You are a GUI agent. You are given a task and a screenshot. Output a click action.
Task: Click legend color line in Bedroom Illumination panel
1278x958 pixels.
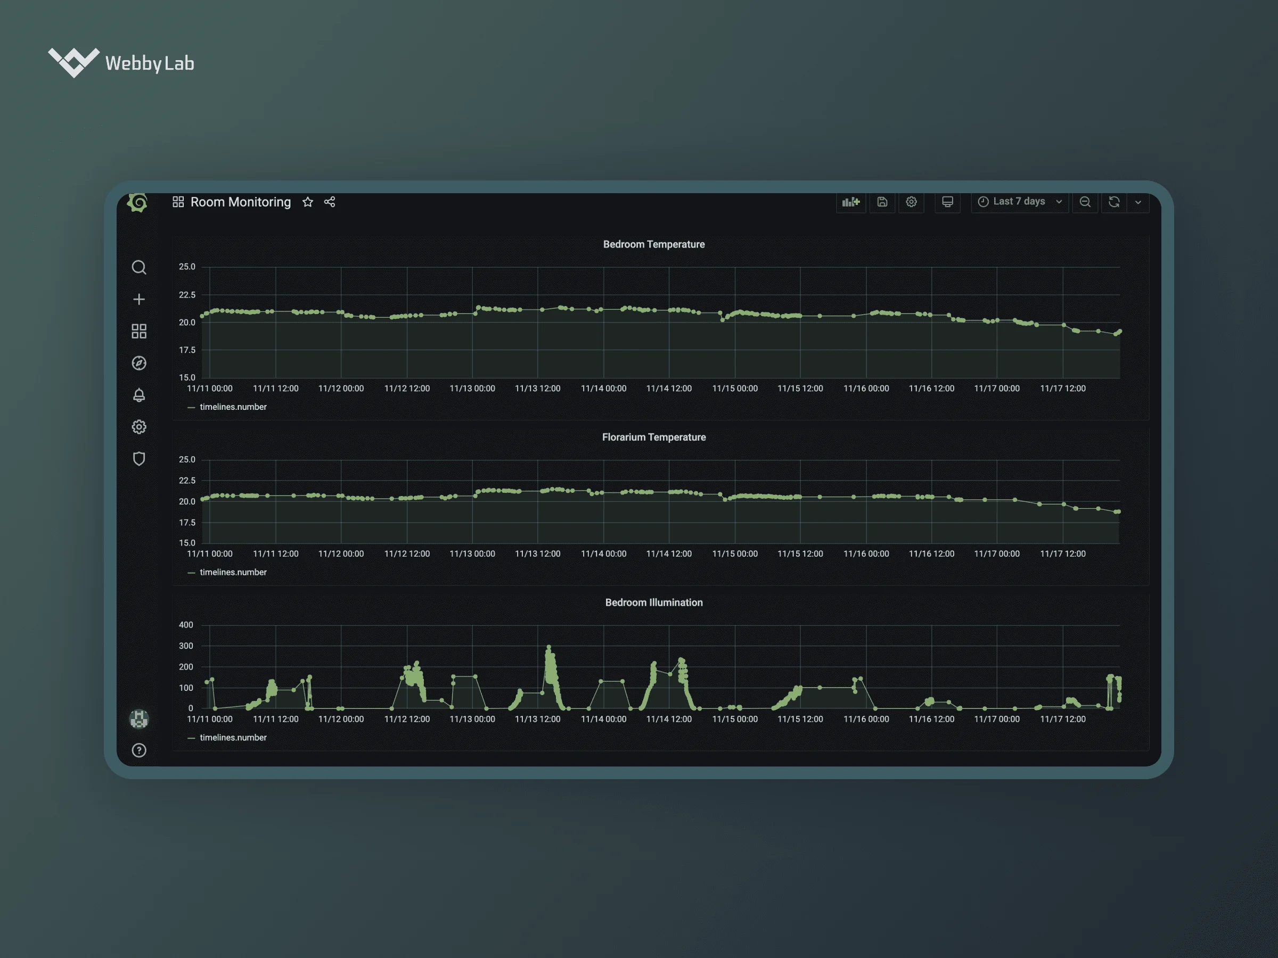(191, 738)
